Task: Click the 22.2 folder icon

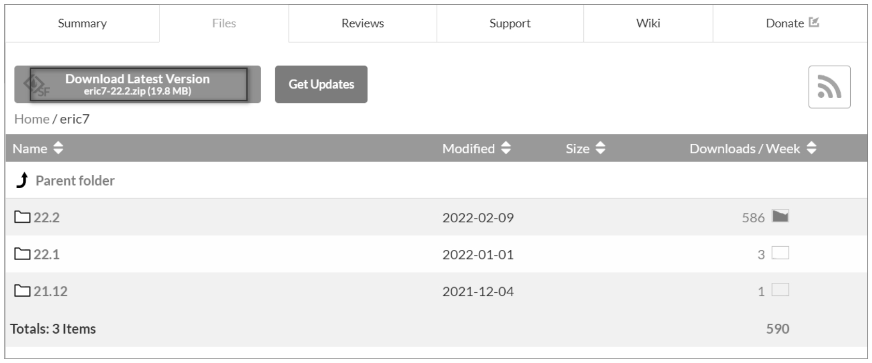Action: 22,217
